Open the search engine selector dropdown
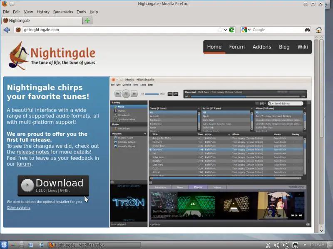Screen dimensions: 333x249 [249, 30]
